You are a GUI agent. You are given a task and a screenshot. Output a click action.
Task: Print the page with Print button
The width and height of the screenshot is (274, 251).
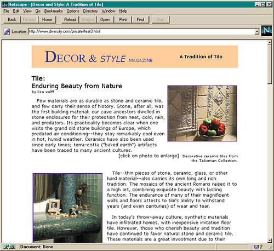pyautogui.click(x=123, y=20)
